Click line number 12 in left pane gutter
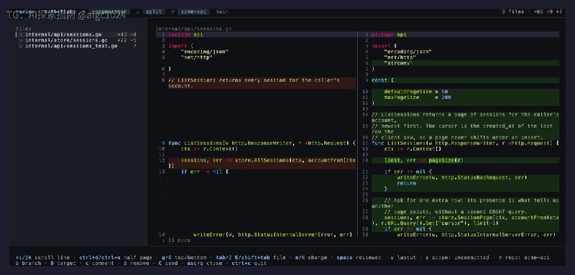The height and width of the screenshot is (275, 575). coord(162,160)
